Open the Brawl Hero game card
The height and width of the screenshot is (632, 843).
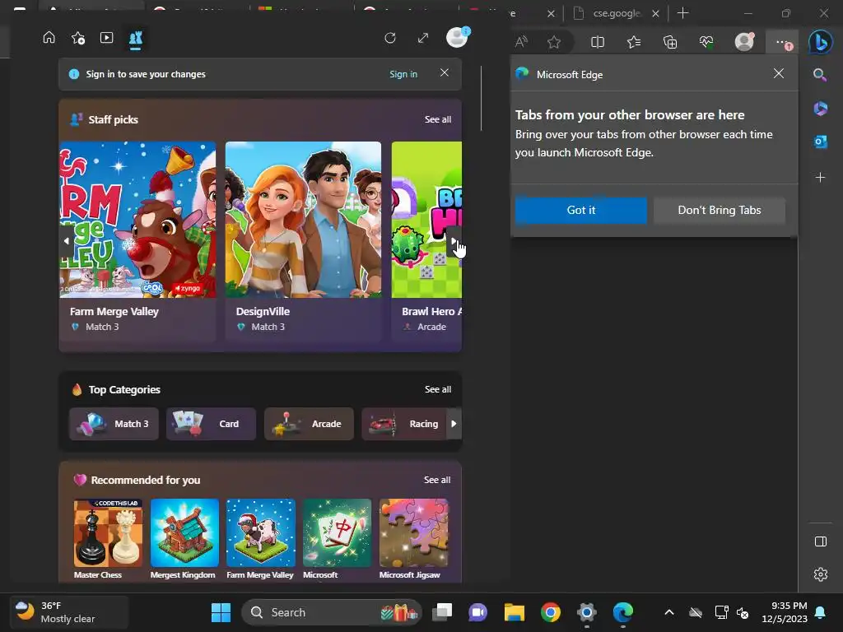click(426, 241)
